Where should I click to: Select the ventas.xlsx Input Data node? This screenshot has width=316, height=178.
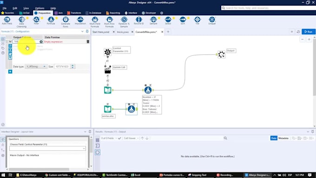tap(108, 109)
